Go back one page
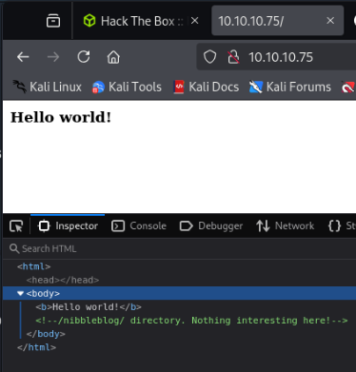 (23, 57)
